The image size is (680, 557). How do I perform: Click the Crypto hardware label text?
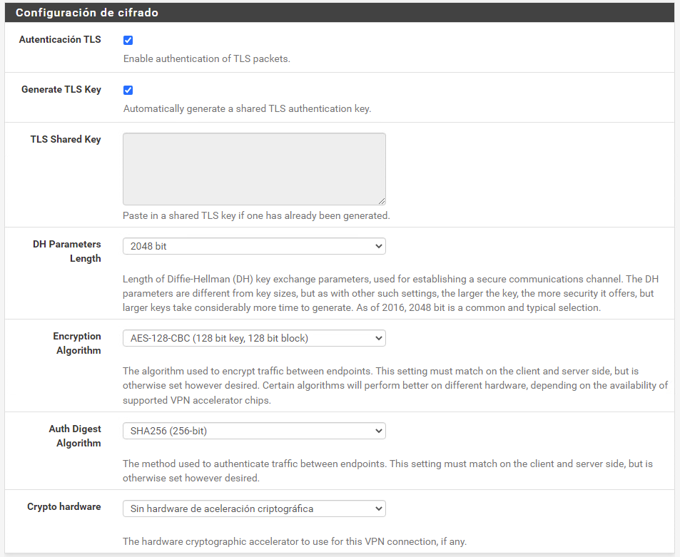(64, 507)
